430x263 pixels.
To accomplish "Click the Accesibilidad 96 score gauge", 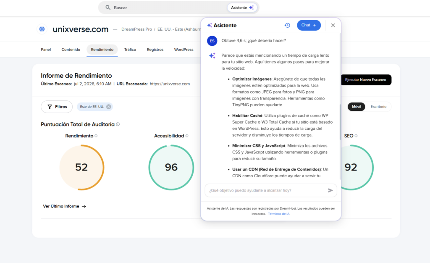I will click(171, 167).
